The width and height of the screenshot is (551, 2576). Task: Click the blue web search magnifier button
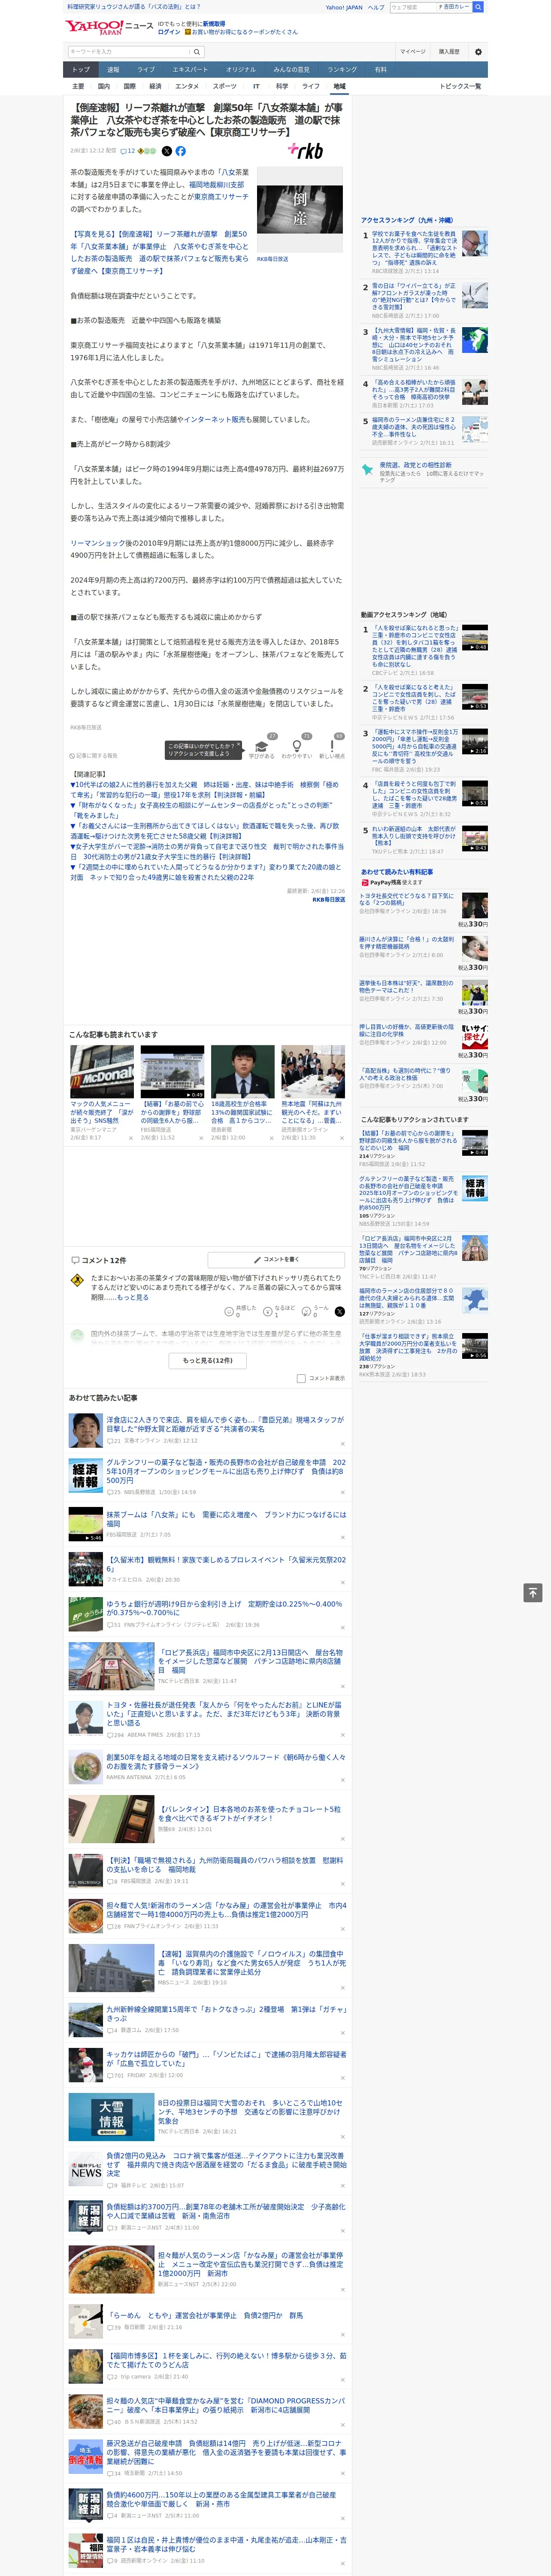pyautogui.click(x=478, y=7)
